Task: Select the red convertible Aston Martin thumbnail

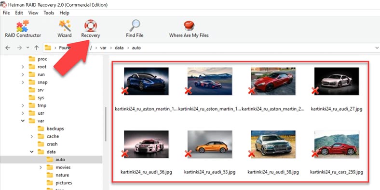Action: 273,81
